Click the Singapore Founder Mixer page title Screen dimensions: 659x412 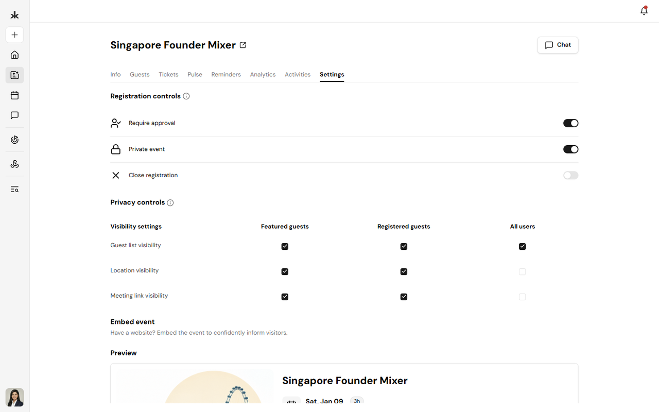pos(173,45)
